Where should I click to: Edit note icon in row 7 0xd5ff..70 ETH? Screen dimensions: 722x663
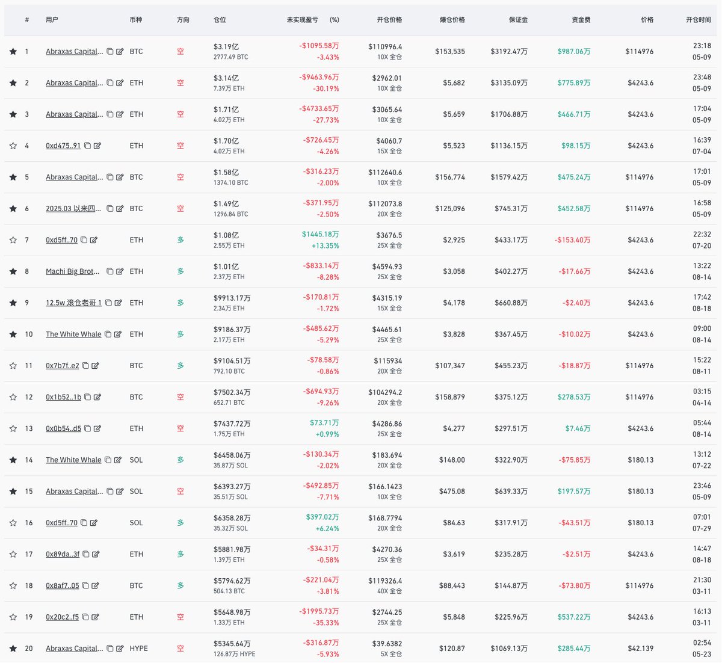pyautogui.click(x=93, y=240)
